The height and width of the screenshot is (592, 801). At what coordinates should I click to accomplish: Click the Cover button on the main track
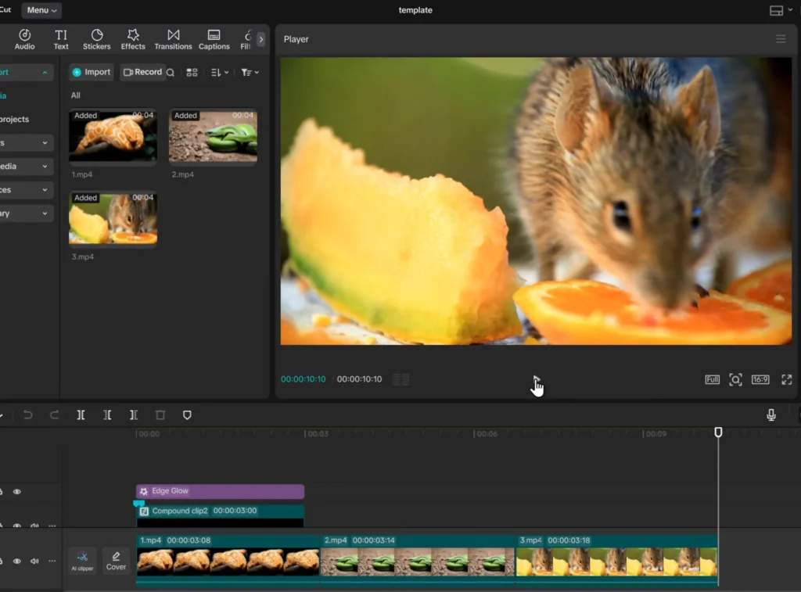click(116, 561)
